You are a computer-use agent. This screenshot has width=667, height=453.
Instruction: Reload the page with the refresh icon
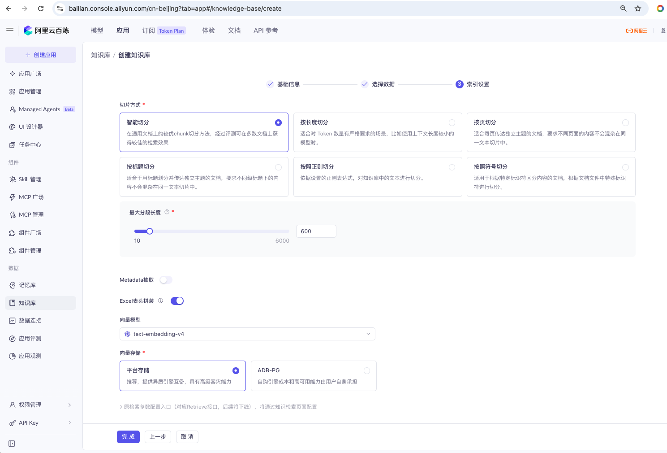pos(41,9)
